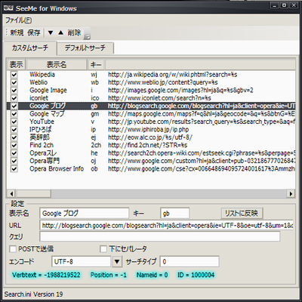Click the 新規 toolbar button

(x=17, y=32)
